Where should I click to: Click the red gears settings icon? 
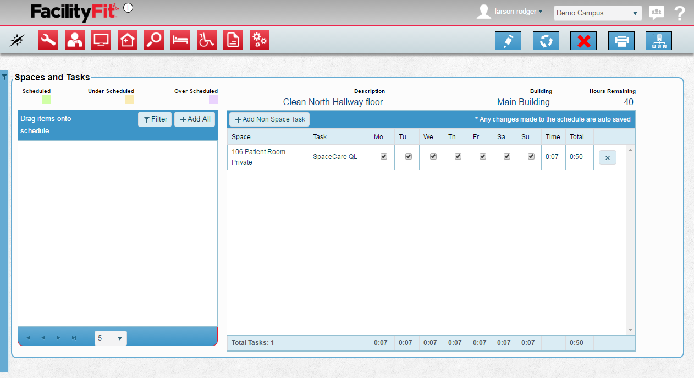pos(260,40)
